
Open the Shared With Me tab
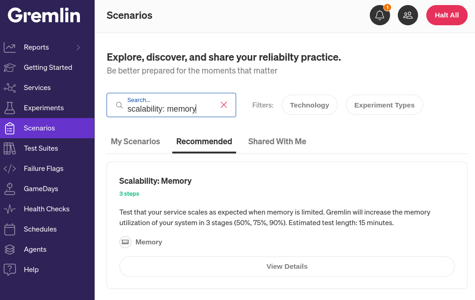click(x=277, y=142)
